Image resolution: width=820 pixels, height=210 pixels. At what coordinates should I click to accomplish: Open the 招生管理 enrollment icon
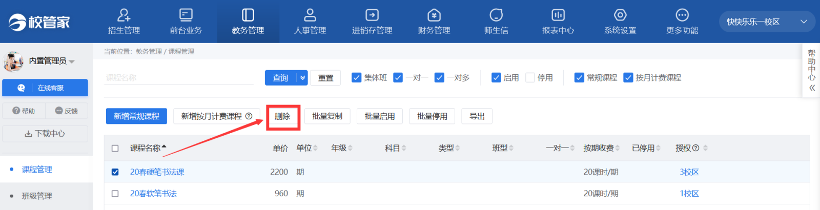124,15
